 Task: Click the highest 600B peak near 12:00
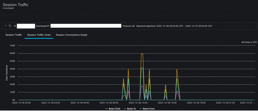tap(142, 54)
